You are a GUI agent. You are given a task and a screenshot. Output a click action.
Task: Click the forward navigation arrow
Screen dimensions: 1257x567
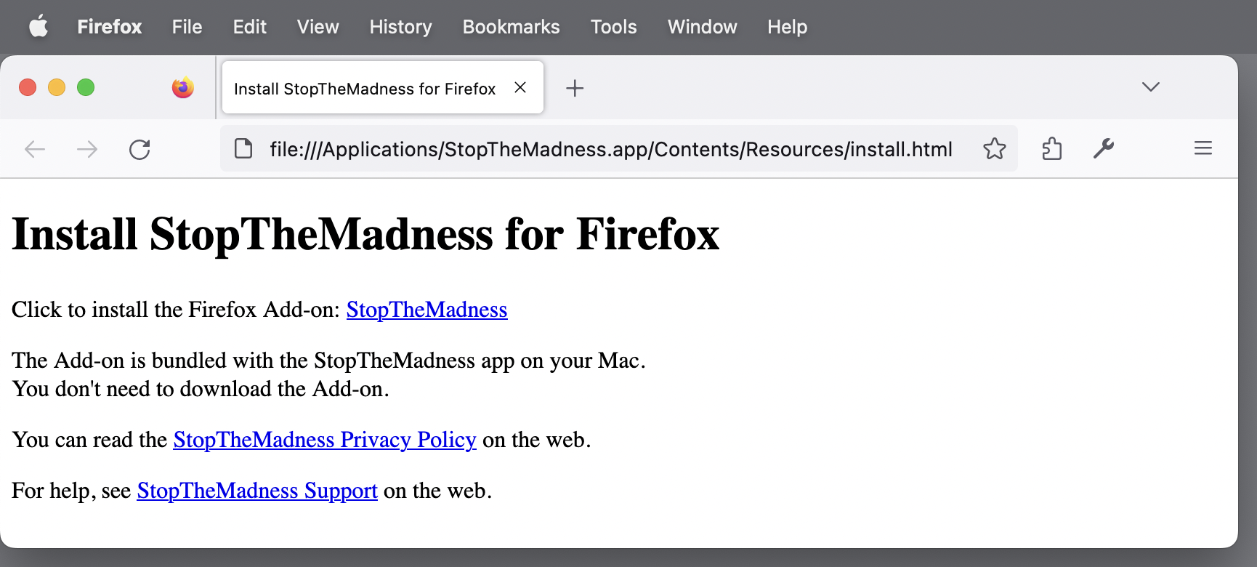[87, 150]
